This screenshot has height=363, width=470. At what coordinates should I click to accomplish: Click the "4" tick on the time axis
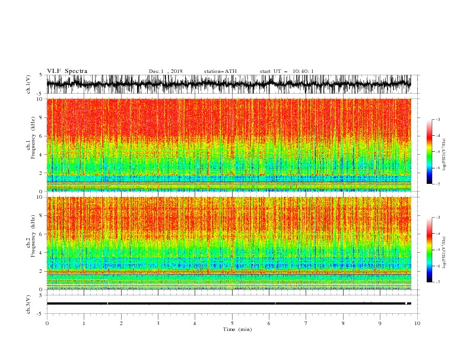(195, 323)
